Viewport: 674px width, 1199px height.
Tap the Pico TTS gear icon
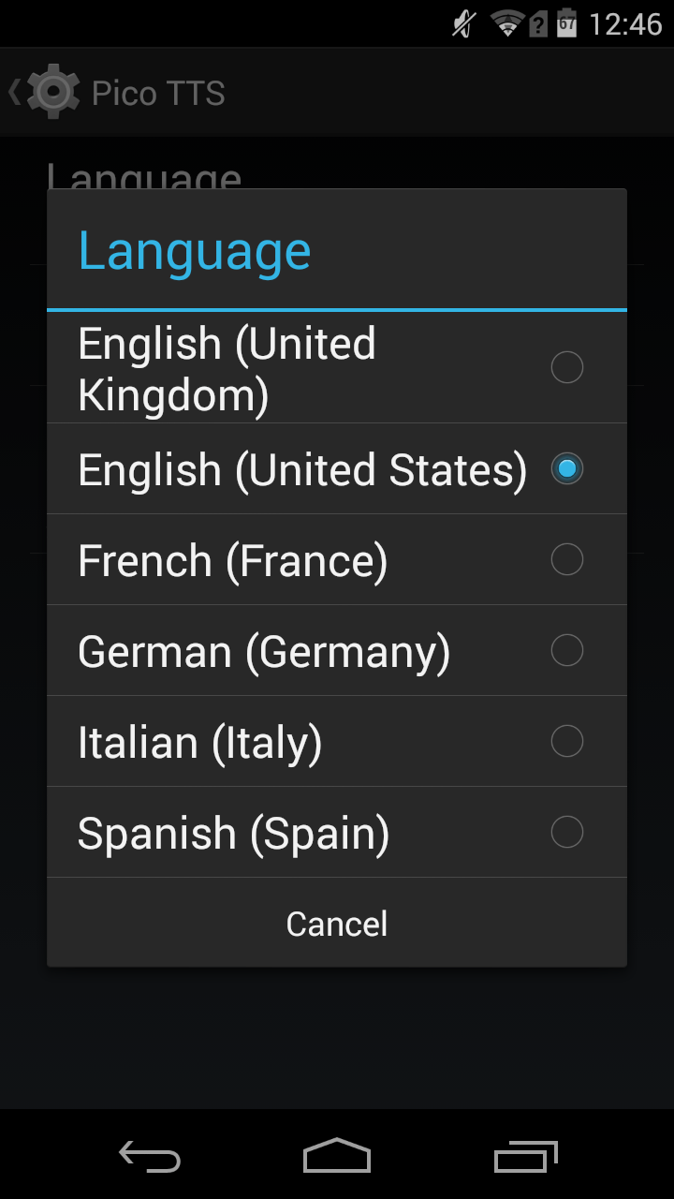point(52,92)
